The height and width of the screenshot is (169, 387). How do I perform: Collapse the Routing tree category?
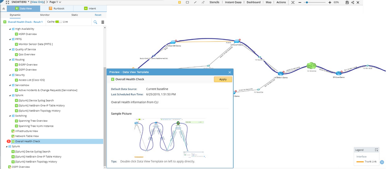(10, 60)
